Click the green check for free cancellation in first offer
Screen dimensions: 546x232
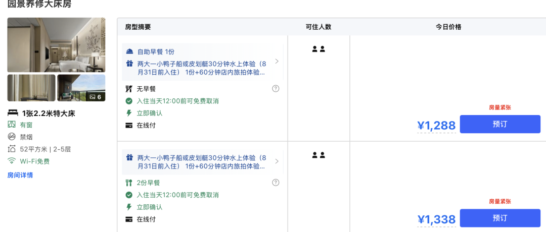pyautogui.click(x=129, y=101)
